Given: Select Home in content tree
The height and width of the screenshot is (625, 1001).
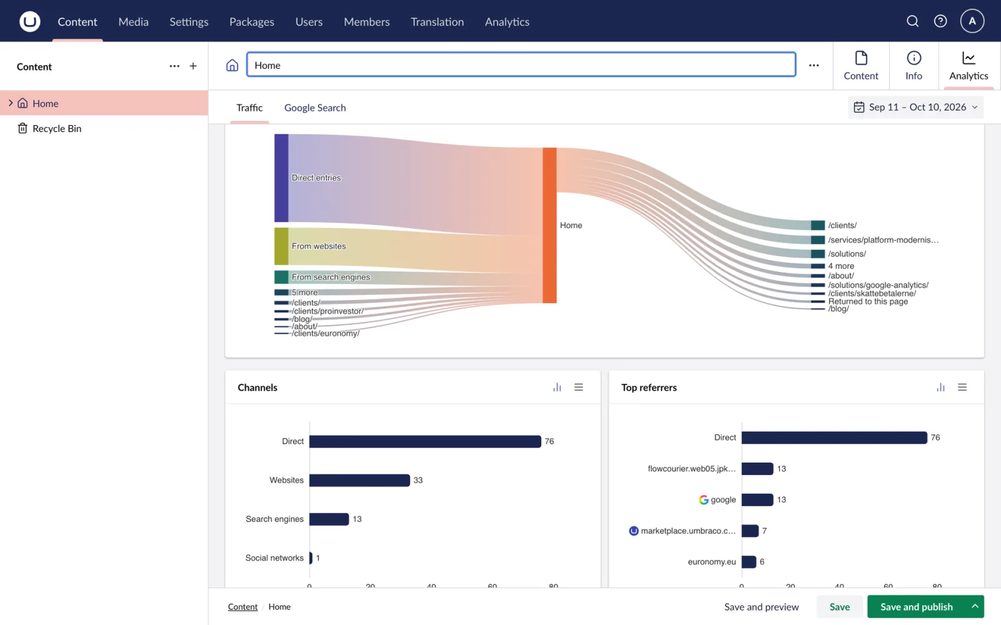Looking at the screenshot, I should tap(104, 103).
